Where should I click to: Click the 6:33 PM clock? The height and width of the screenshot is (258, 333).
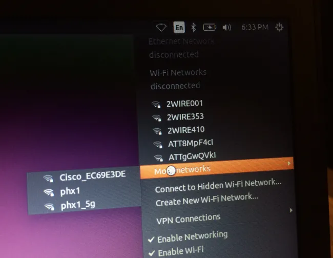pos(255,27)
